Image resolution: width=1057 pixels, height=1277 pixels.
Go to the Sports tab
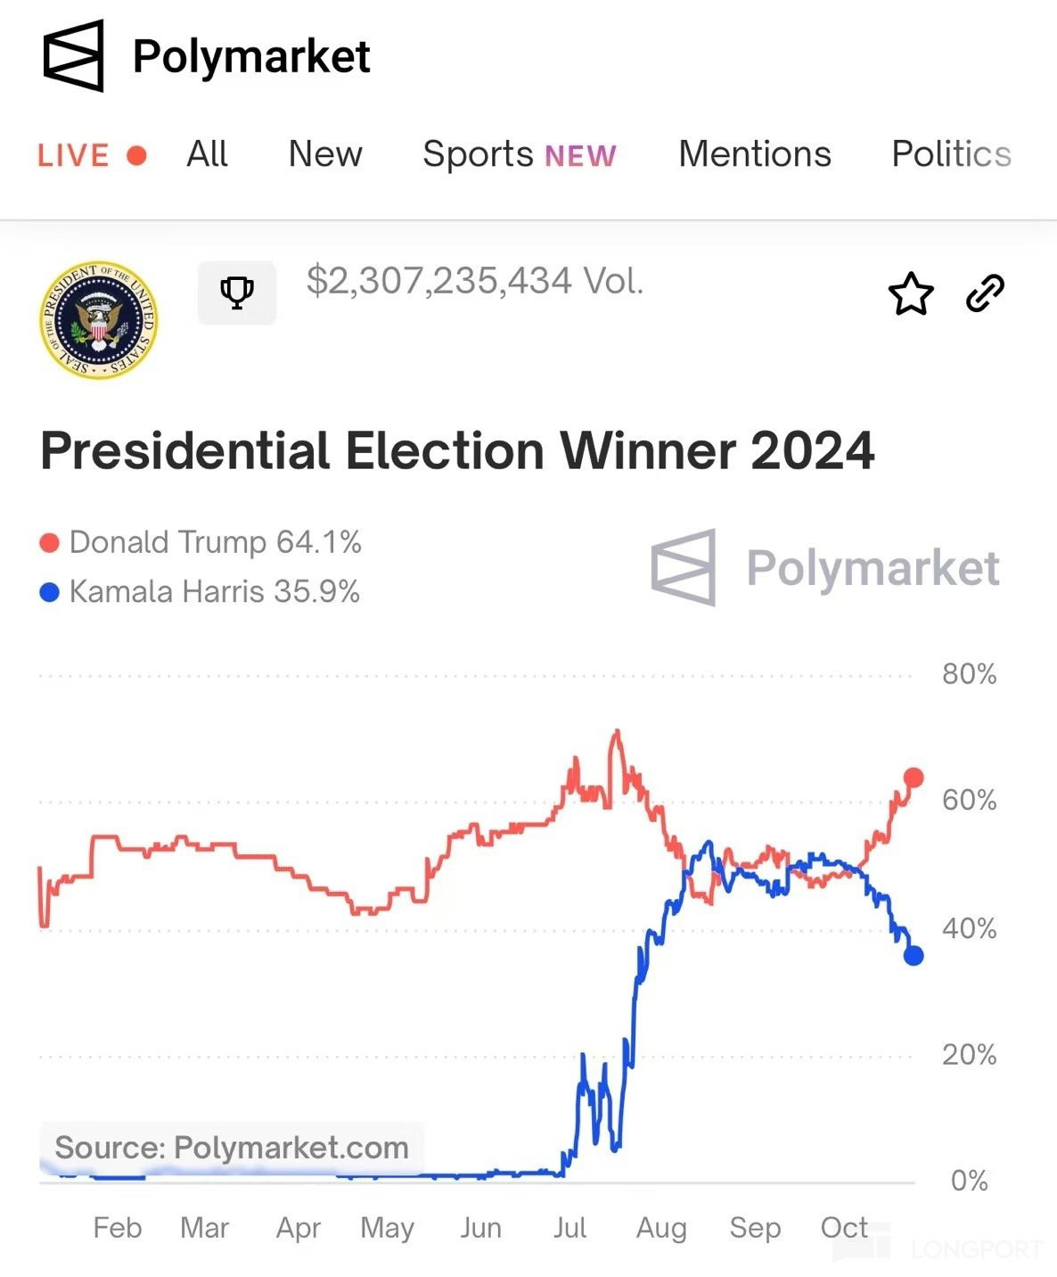point(519,154)
